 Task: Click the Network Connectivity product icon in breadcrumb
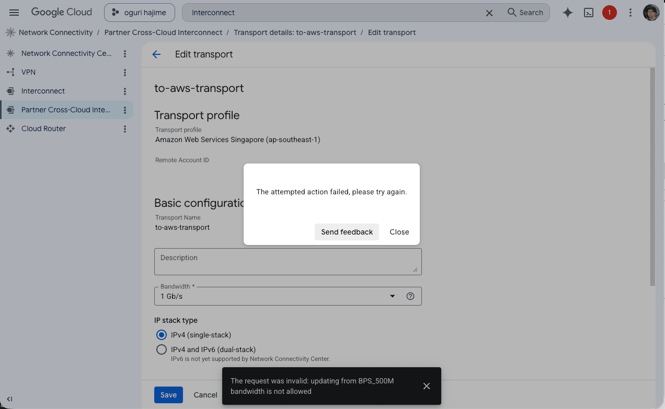[10, 32]
